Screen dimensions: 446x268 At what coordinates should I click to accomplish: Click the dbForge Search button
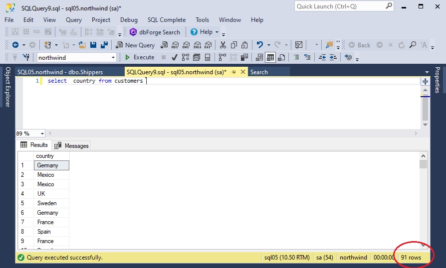coord(155,32)
